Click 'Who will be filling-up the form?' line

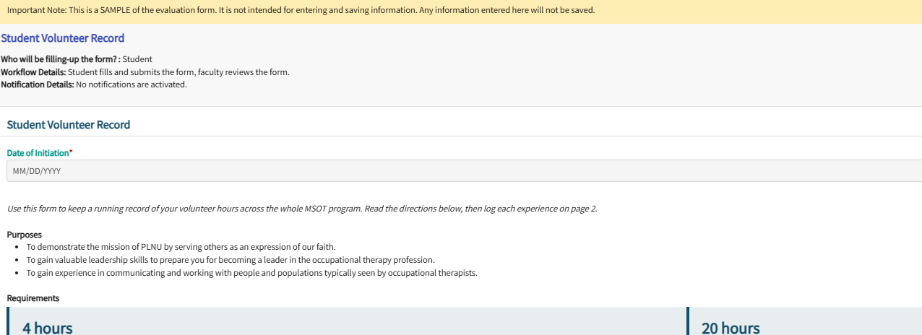(x=77, y=59)
